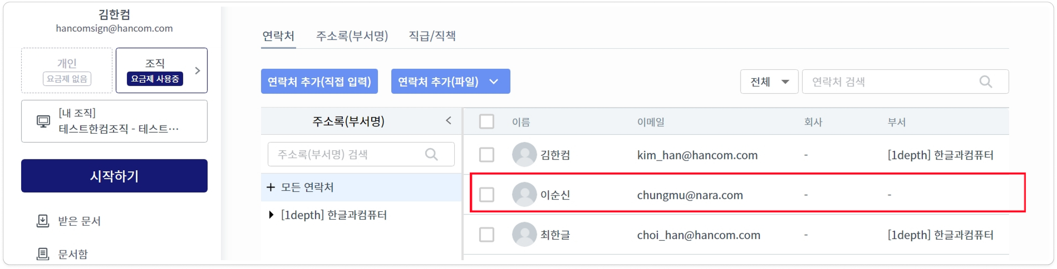Open the 전체 filter dropdown
1057x269 pixels.
[x=769, y=82]
